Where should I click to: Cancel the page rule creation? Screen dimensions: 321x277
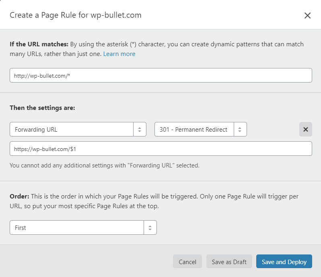pos(187,261)
